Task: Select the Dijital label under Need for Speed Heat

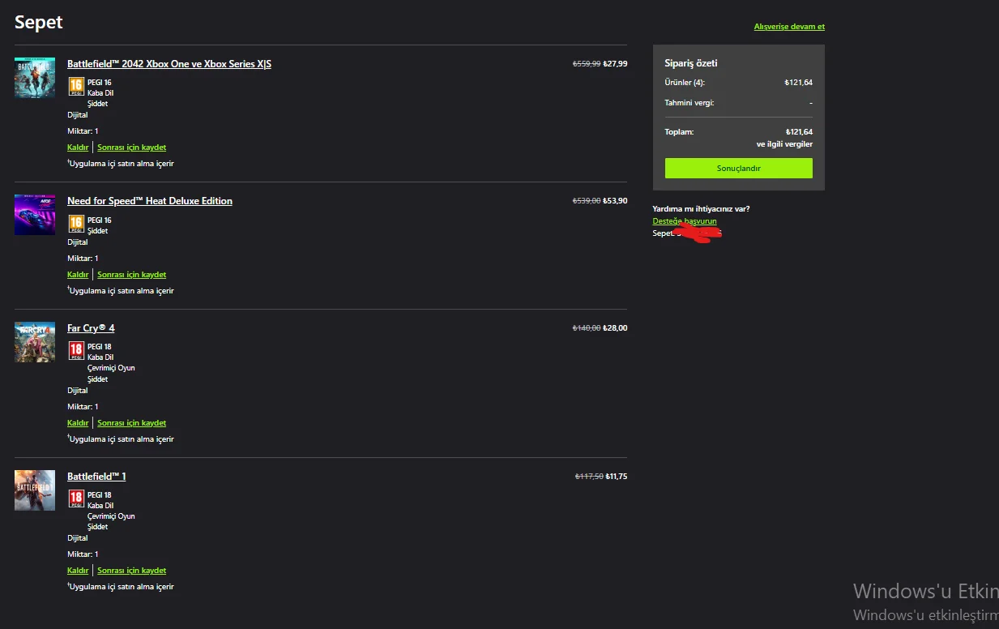Action: (78, 242)
